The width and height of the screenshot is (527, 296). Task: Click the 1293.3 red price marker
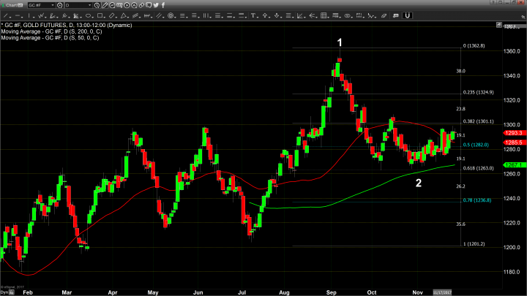coord(515,133)
